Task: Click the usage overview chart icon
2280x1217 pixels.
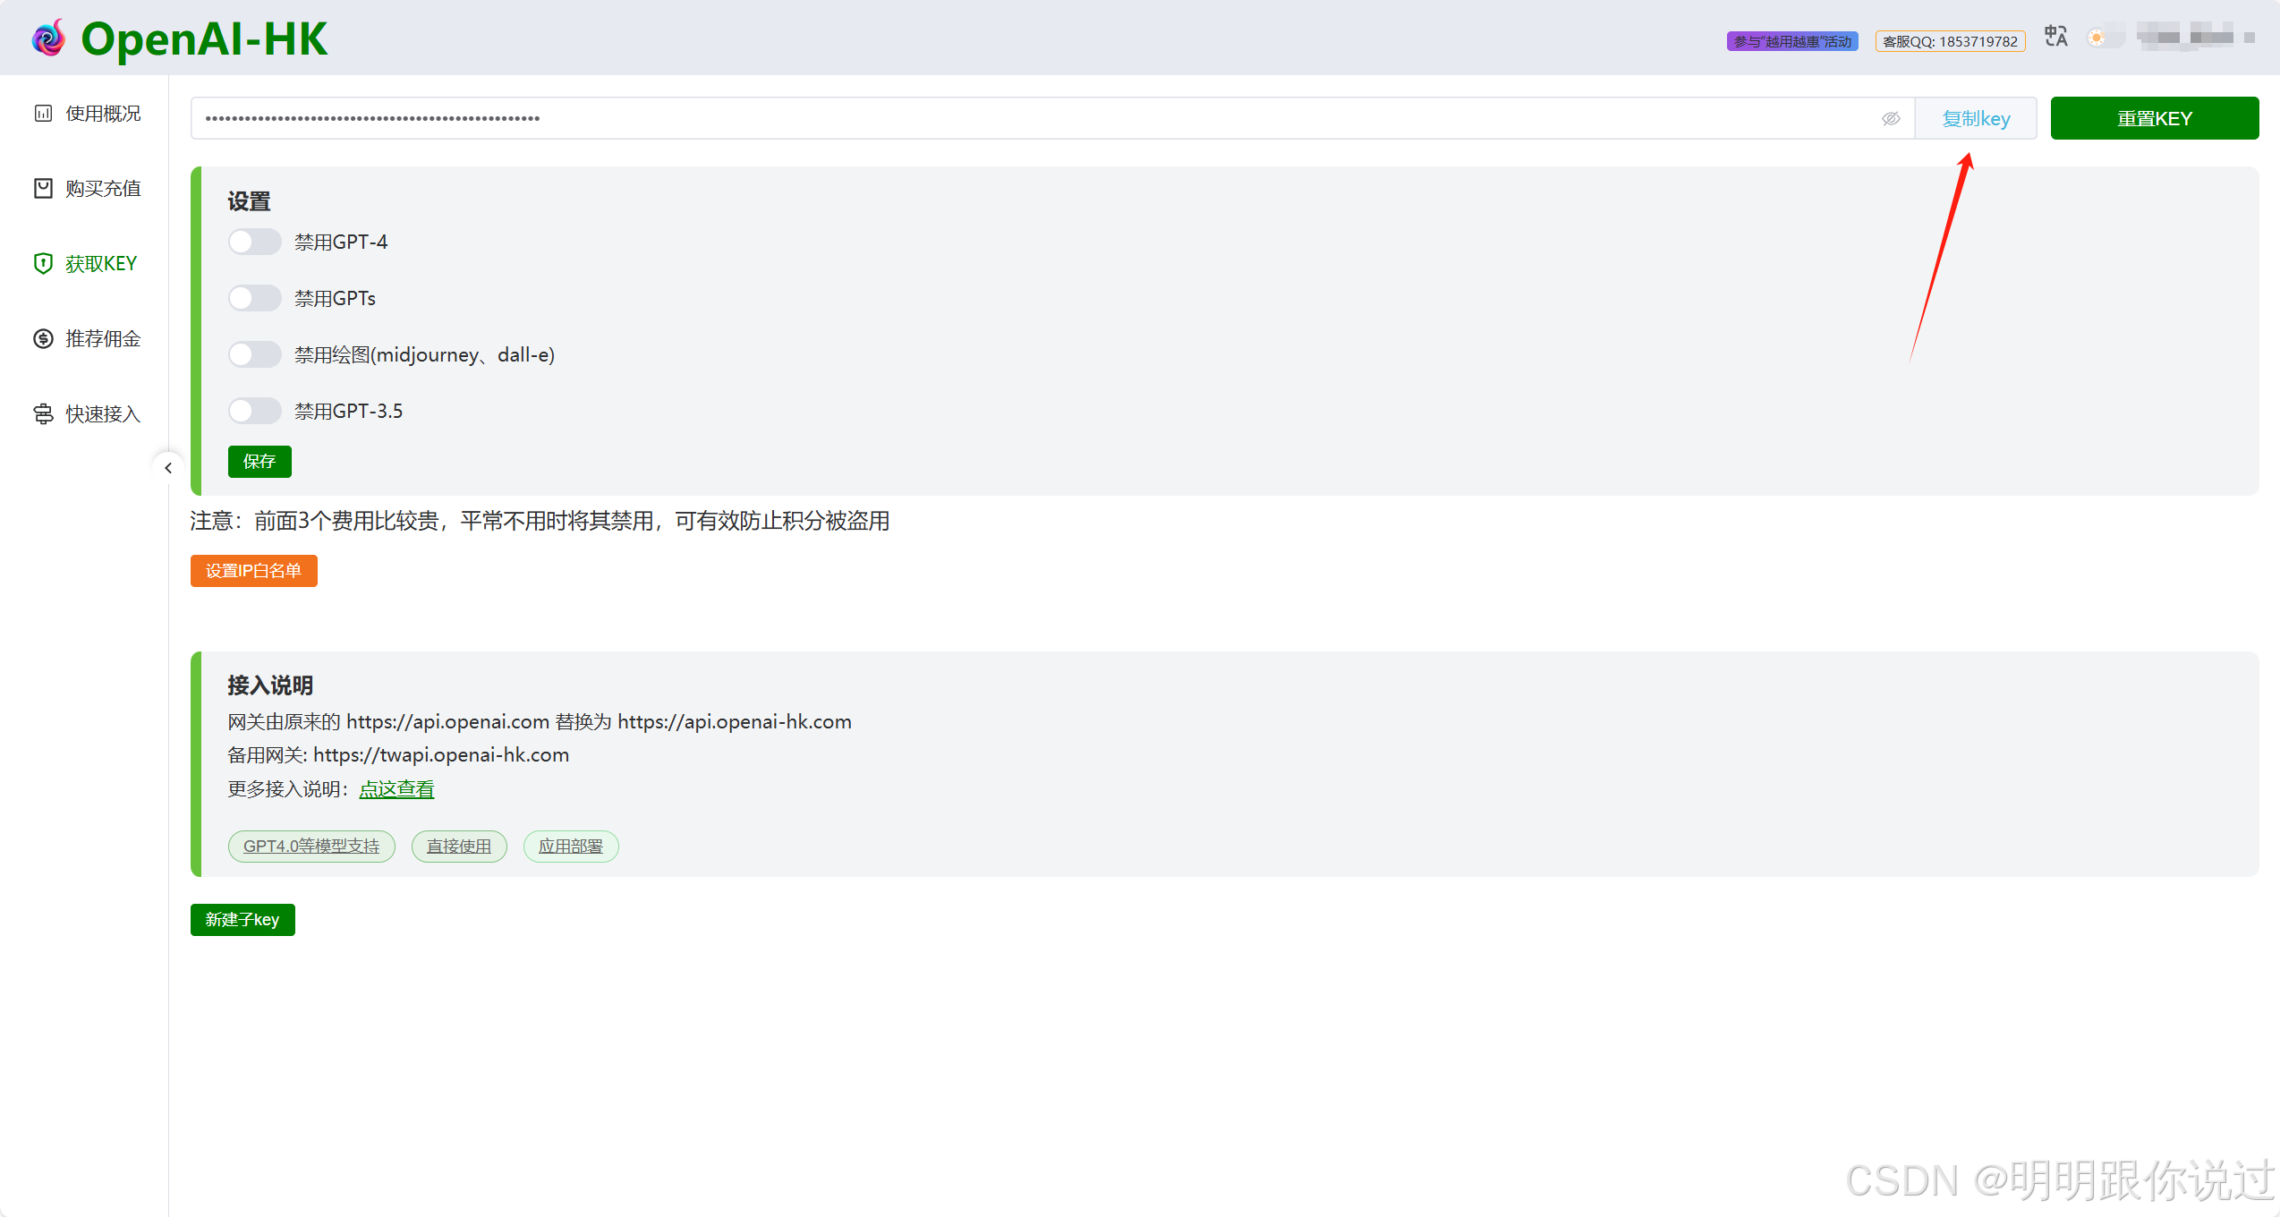Action: (x=43, y=114)
